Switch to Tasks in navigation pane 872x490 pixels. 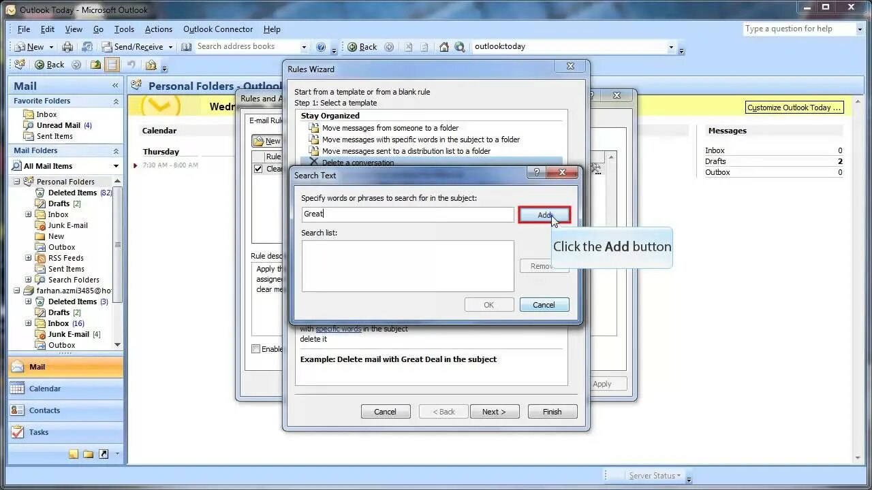click(65, 432)
